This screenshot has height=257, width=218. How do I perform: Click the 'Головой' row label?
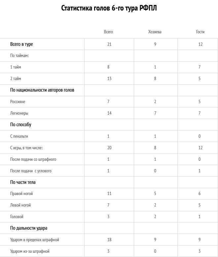17,217
